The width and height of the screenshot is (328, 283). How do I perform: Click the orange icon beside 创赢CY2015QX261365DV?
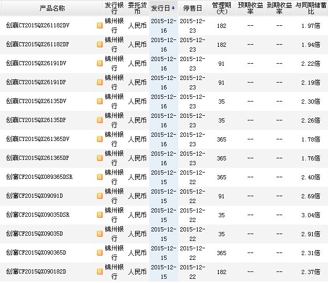point(100,139)
